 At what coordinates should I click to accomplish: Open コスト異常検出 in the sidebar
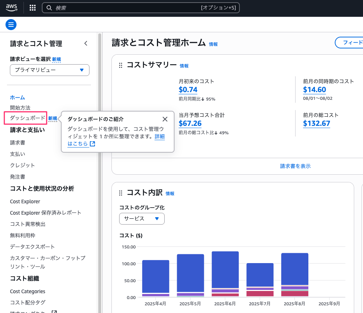(x=28, y=224)
